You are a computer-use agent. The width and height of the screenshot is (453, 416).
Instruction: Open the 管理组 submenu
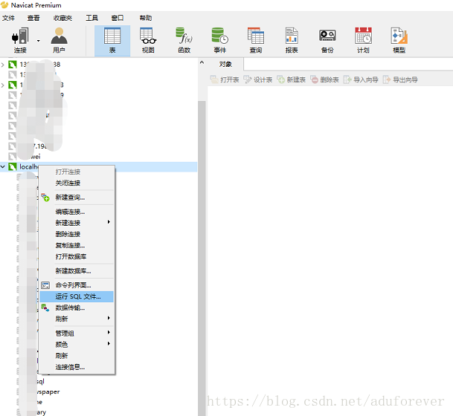click(77, 334)
